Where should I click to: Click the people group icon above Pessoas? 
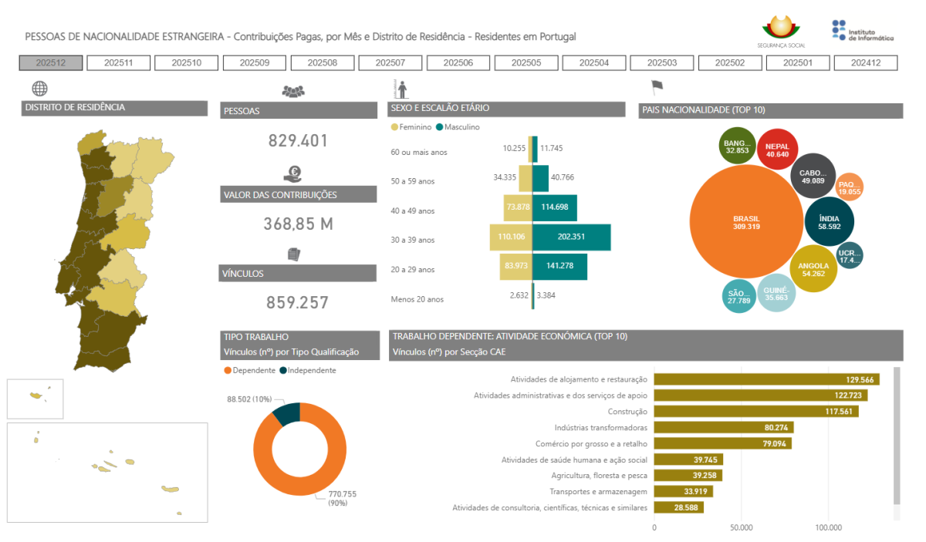point(293,92)
